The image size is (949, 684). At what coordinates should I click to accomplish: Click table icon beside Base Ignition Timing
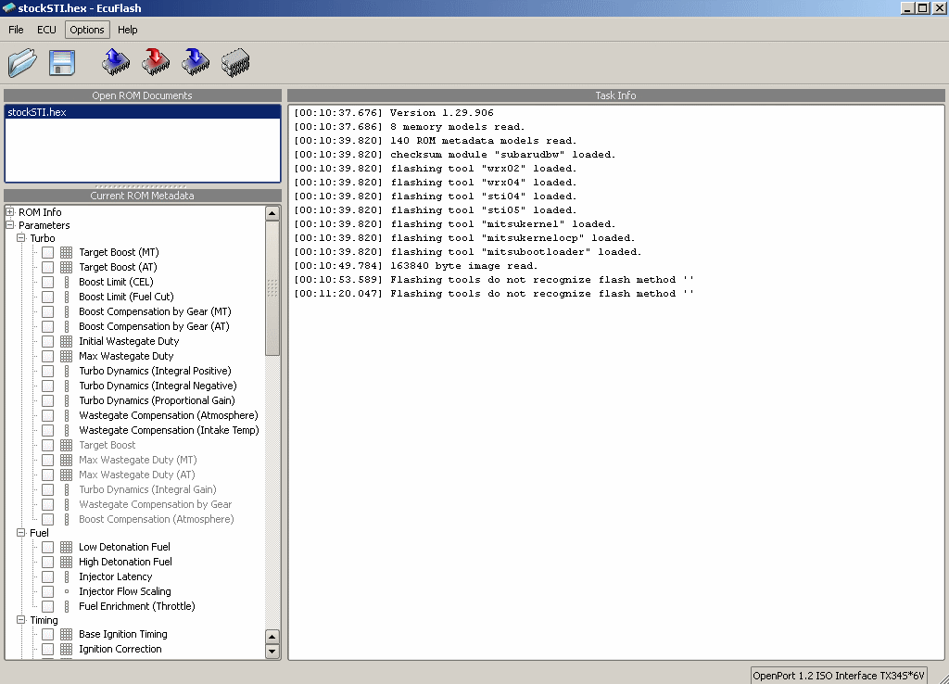pos(67,634)
